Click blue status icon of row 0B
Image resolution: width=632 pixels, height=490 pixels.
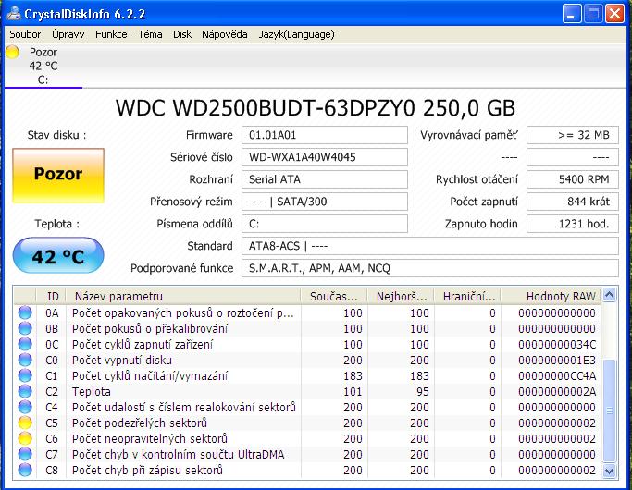tap(25, 328)
